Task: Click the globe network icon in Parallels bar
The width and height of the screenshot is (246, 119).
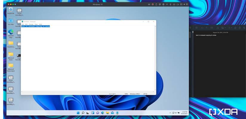Action: tap(163, 4)
